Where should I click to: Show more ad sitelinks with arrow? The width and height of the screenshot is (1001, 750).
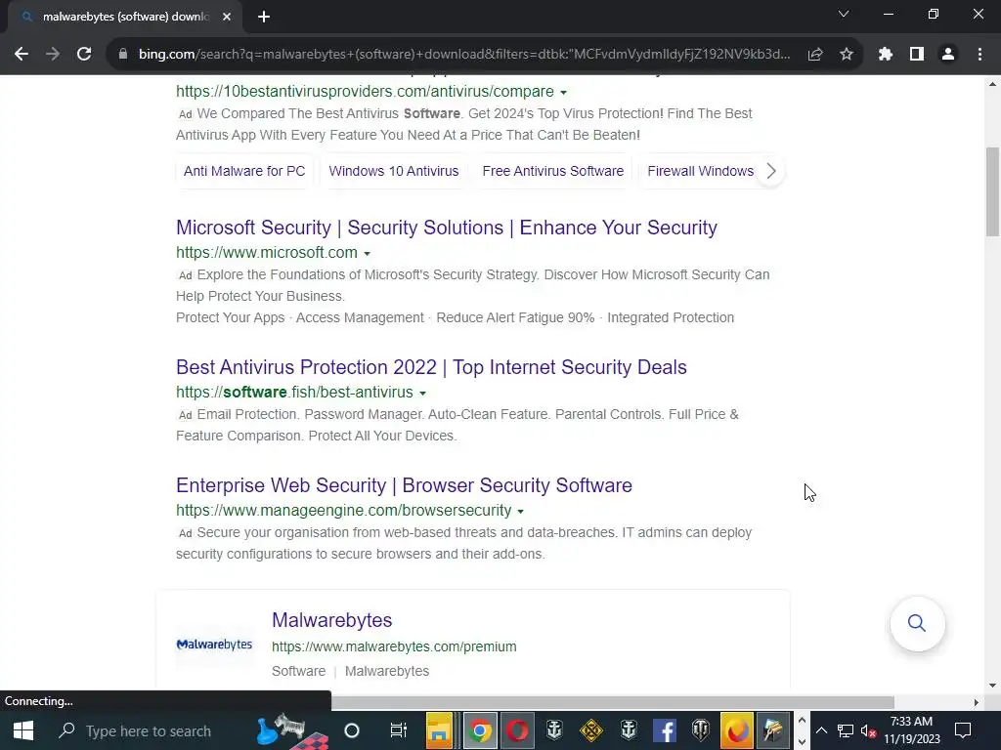pos(770,171)
